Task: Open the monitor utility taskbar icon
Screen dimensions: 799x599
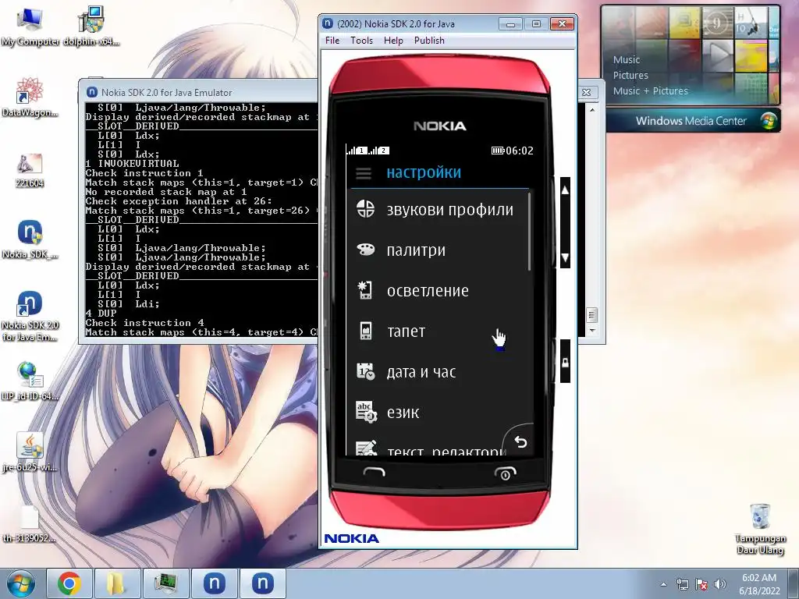Action: tap(165, 583)
